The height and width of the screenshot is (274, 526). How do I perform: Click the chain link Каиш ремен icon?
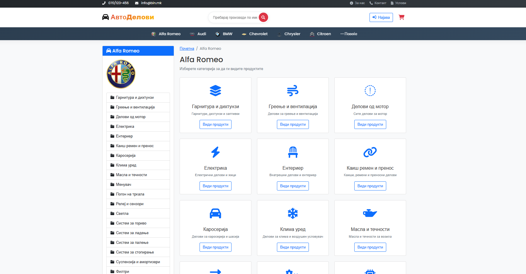tap(370, 152)
